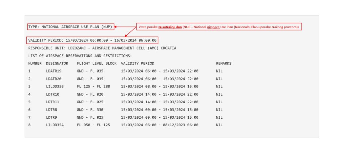This screenshot has height=156, width=337.
Task: Click the LILDD35A designator entry
Action: coord(55,125)
